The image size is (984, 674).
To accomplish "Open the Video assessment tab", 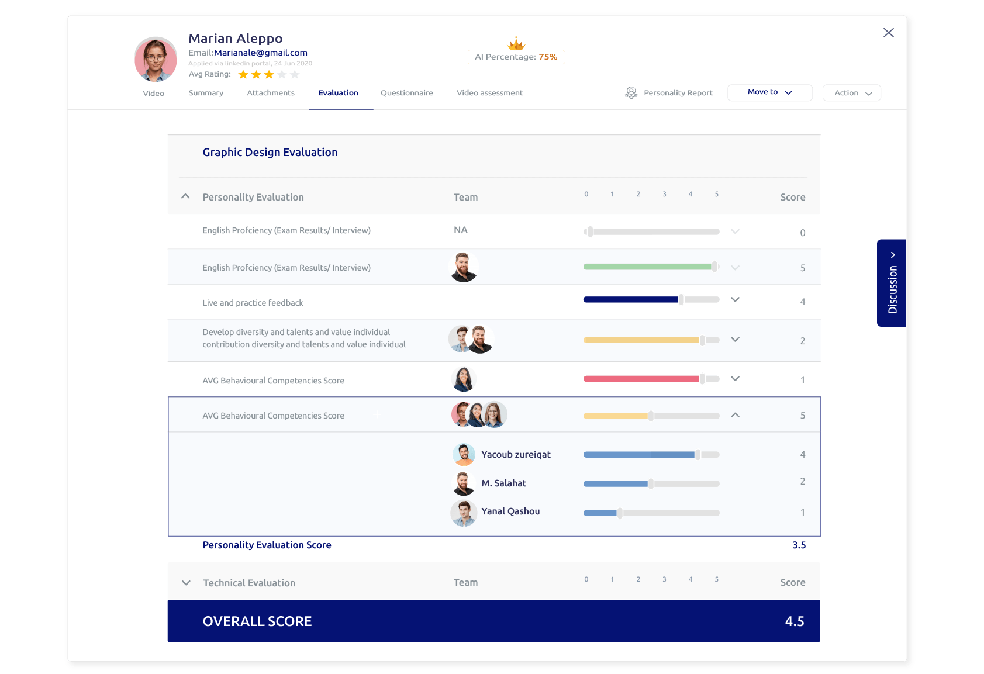I will 489,92.
